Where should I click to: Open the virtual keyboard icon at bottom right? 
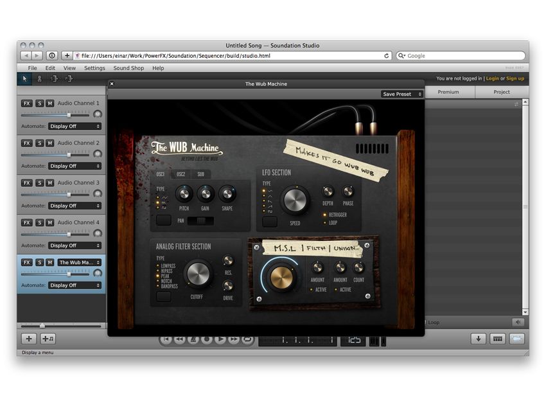497,338
